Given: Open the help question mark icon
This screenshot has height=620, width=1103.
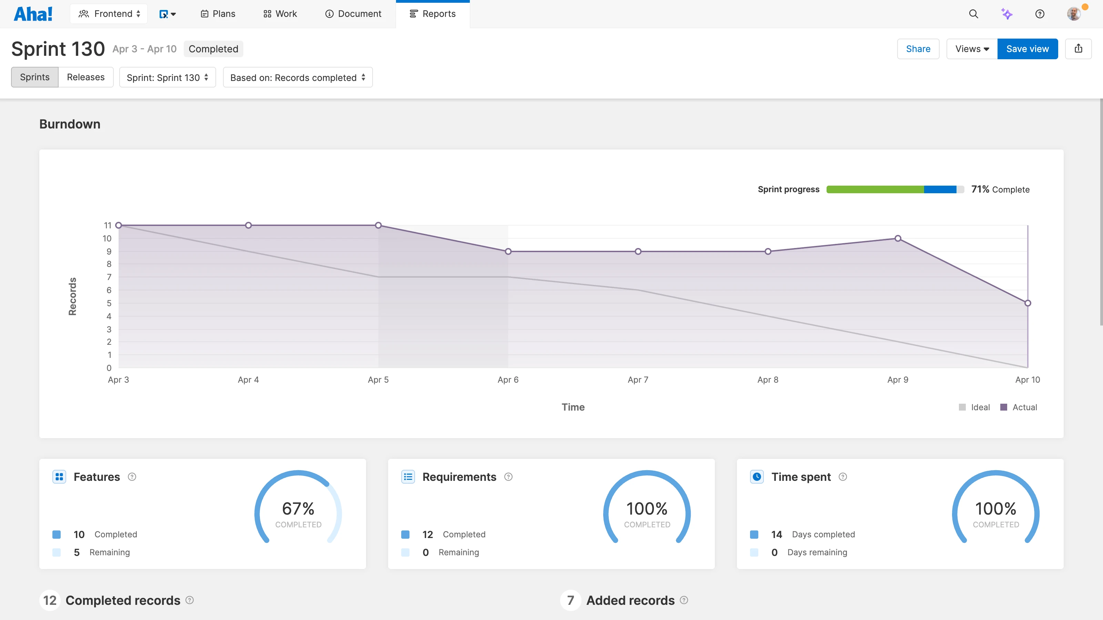Looking at the screenshot, I should coord(1040,14).
